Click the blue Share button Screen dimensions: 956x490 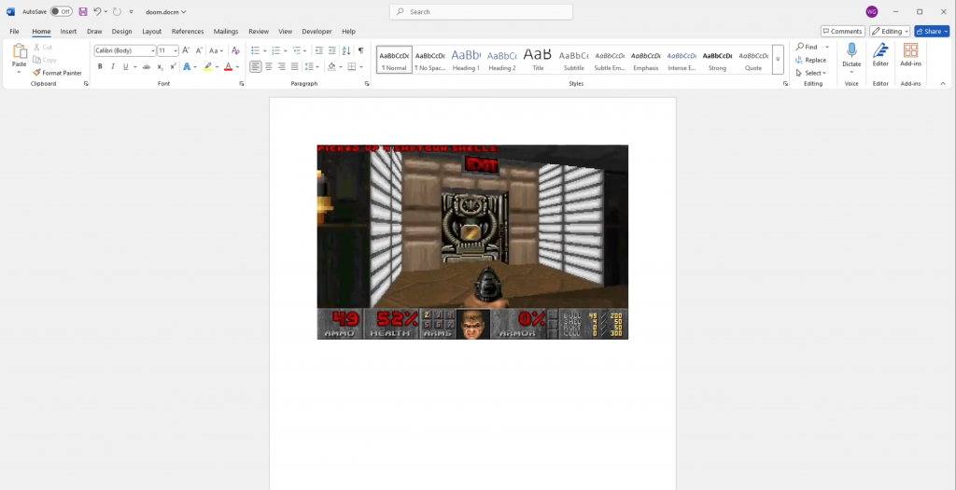pos(932,31)
